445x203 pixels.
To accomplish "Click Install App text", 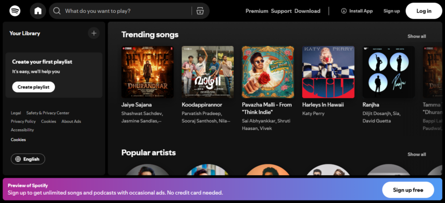I will click(361, 11).
